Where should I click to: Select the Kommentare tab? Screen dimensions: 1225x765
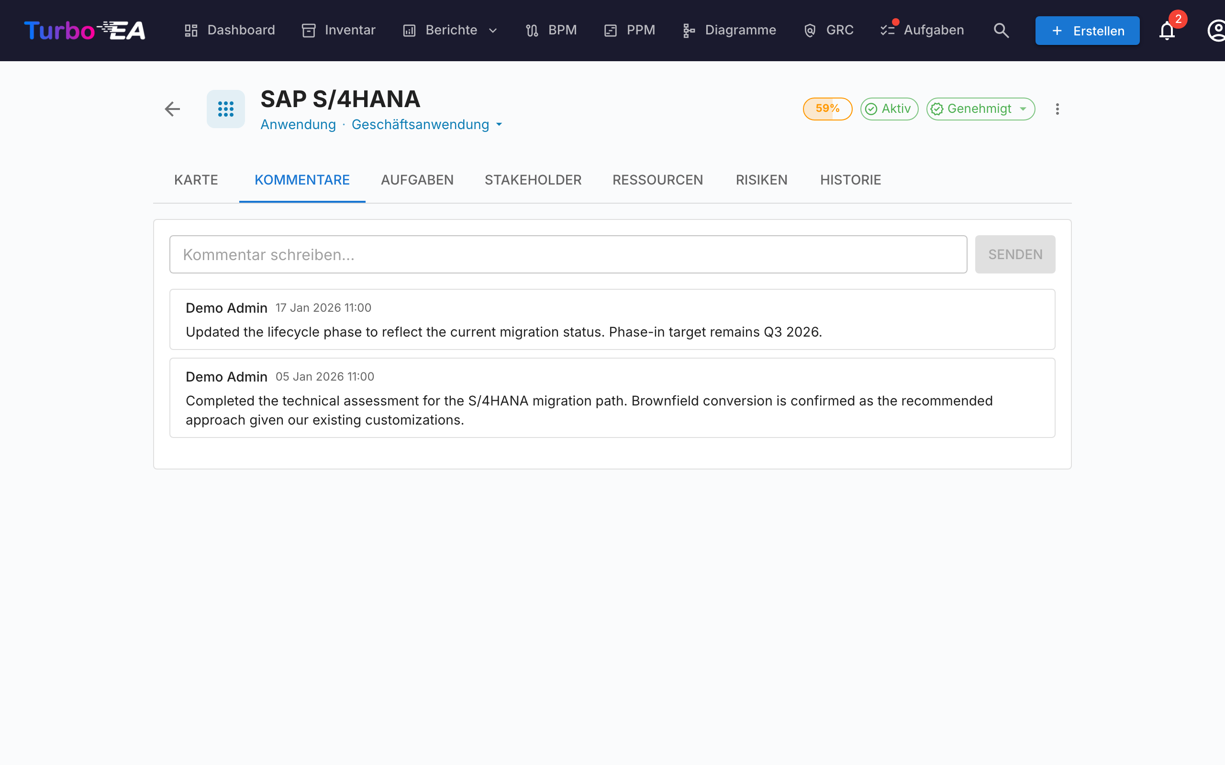302,180
